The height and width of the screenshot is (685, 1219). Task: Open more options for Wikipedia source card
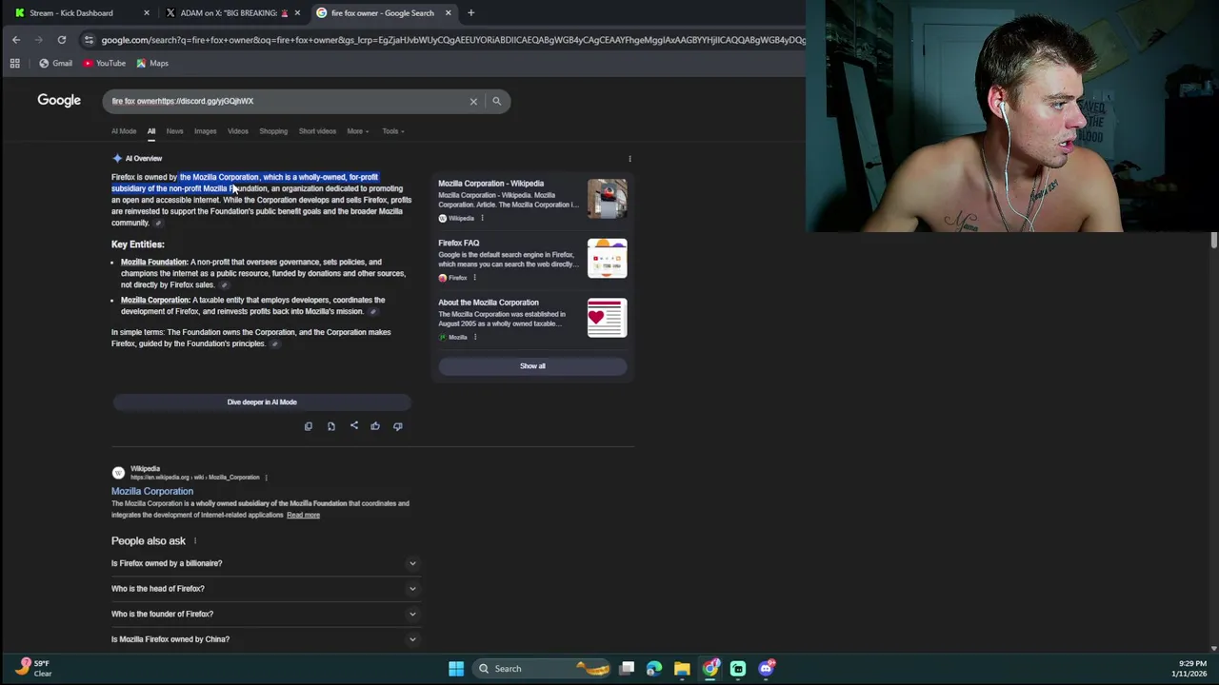(x=482, y=219)
